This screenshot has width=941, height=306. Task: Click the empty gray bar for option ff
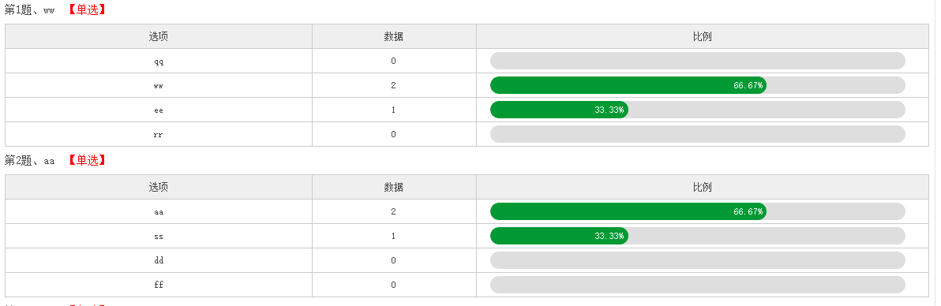pyautogui.click(x=697, y=285)
